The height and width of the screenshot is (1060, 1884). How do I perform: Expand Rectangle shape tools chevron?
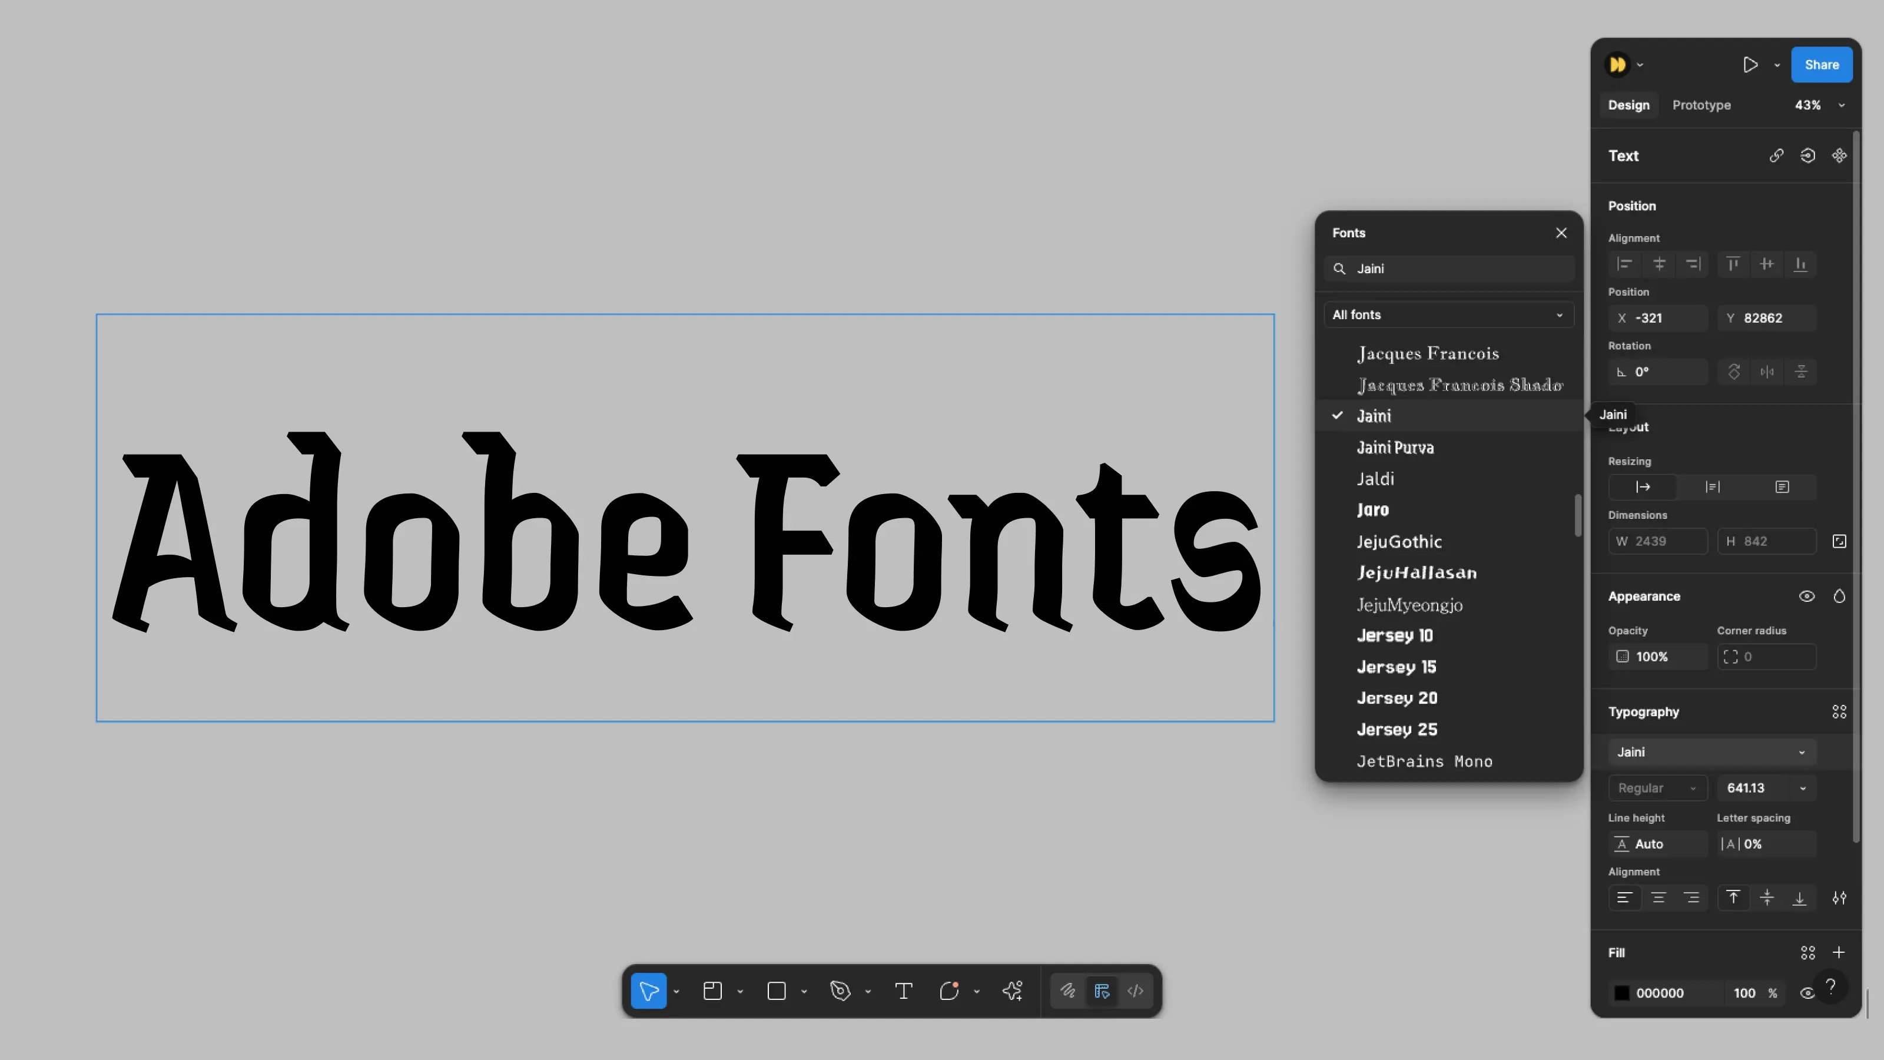804,992
